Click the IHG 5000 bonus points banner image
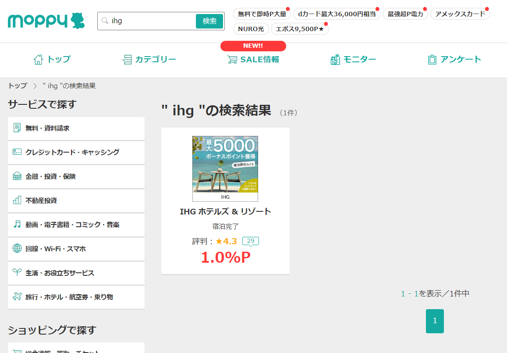Image resolution: width=507 pixels, height=353 pixels. click(225, 168)
